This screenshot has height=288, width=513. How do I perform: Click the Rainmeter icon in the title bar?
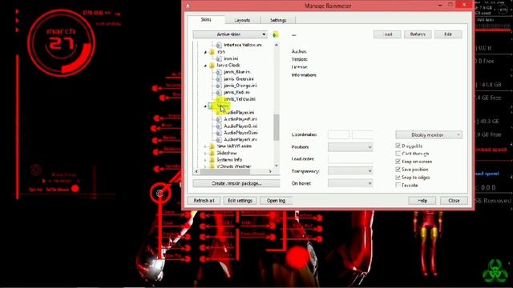pos(188,6)
